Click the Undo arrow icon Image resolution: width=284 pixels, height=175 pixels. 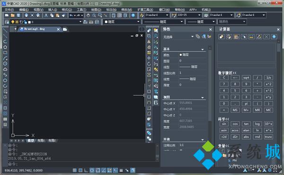(71, 16)
